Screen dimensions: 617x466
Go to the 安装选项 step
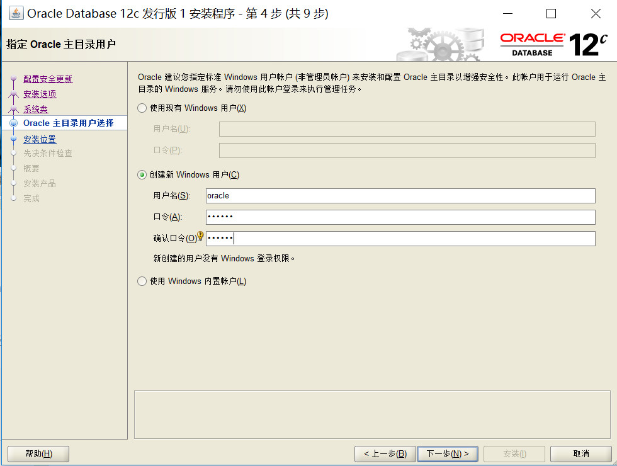point(40,94)
